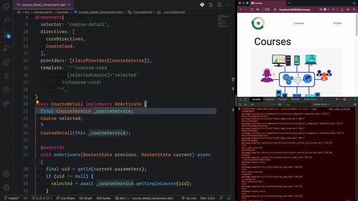Click the site logo on the webpage

tap(258, 23)
